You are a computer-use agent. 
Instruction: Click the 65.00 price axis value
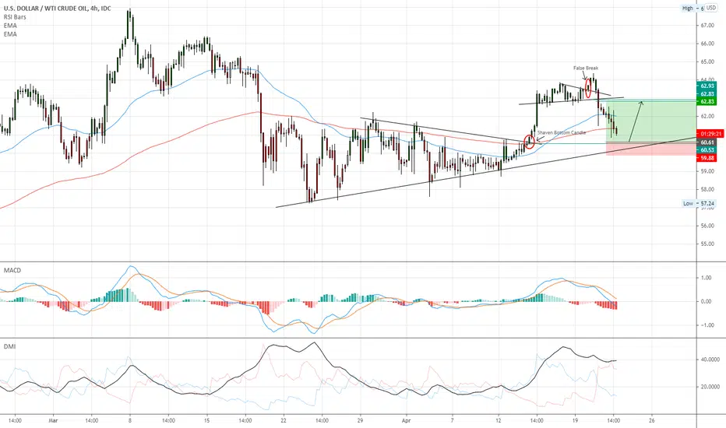pos(707,61)
